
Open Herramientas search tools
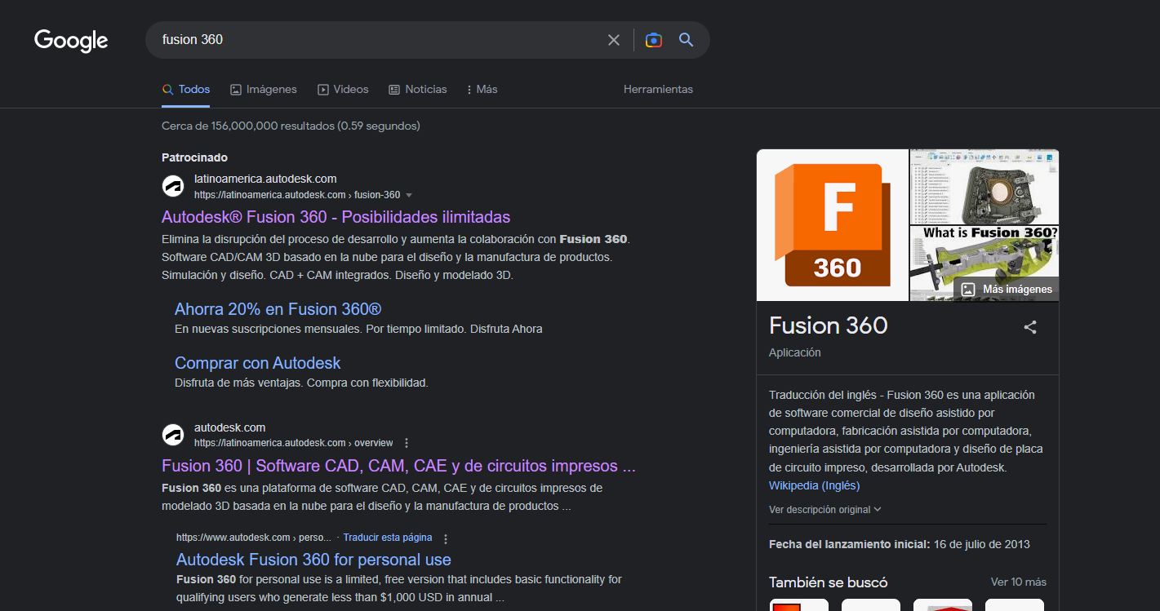658,89
